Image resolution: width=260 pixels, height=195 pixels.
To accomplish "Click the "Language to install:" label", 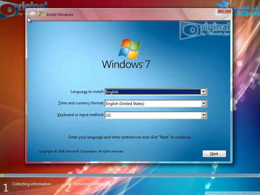I will 87,92.
